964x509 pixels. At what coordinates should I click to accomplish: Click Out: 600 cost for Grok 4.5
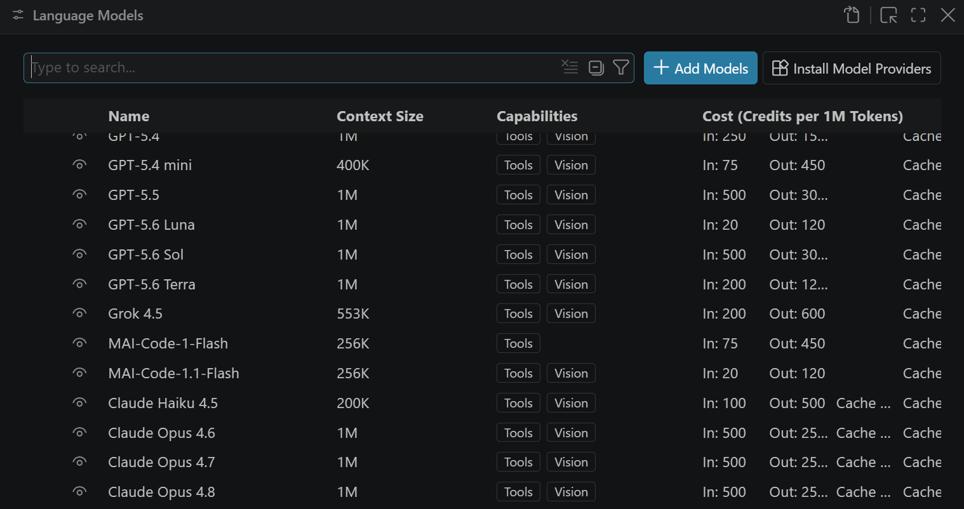pyautogui.click(x=797, y=314)
